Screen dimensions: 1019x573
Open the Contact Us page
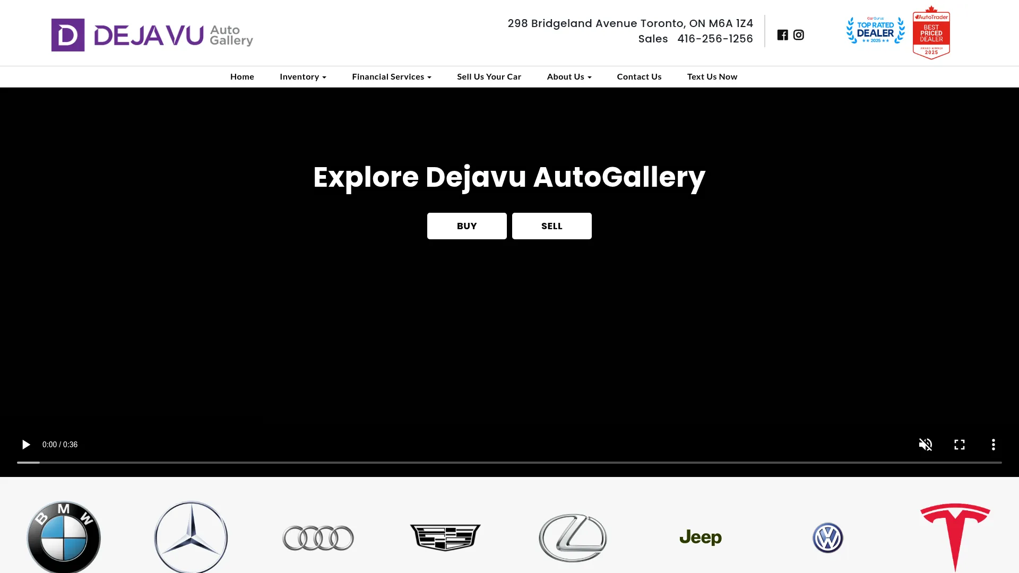point(639,77)
